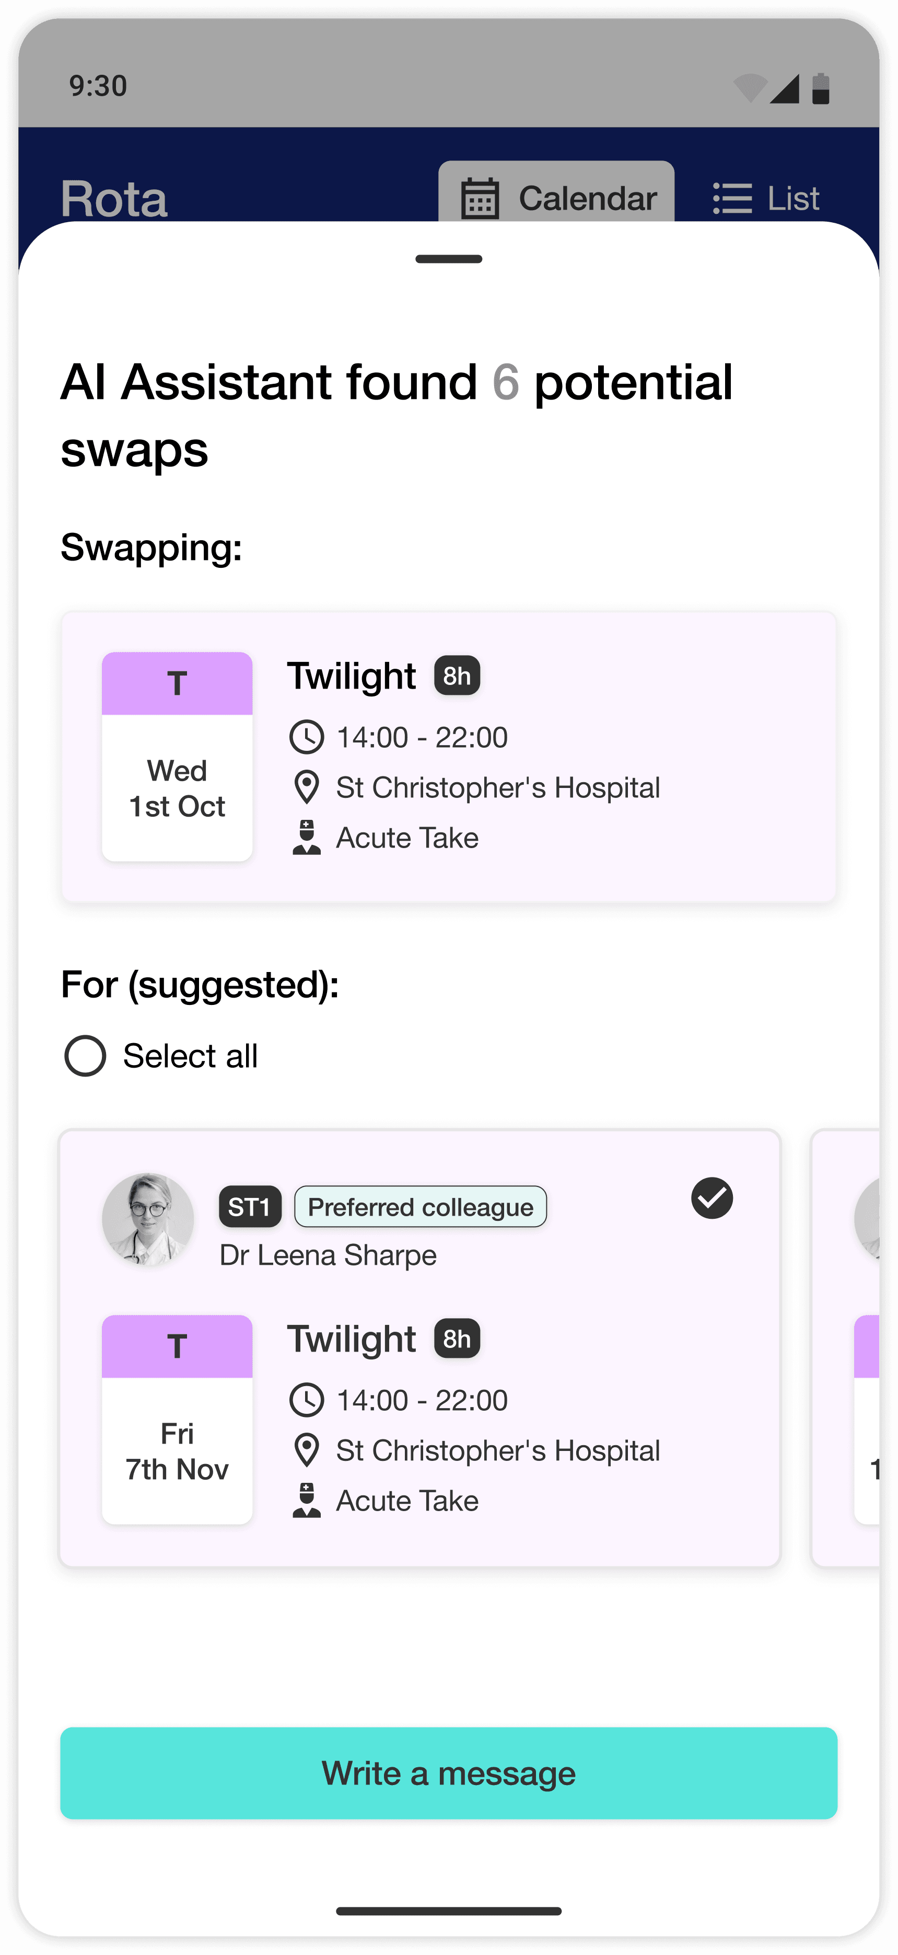Click the location pin in the Wed 1st Oct shift

tap(307, 788)
